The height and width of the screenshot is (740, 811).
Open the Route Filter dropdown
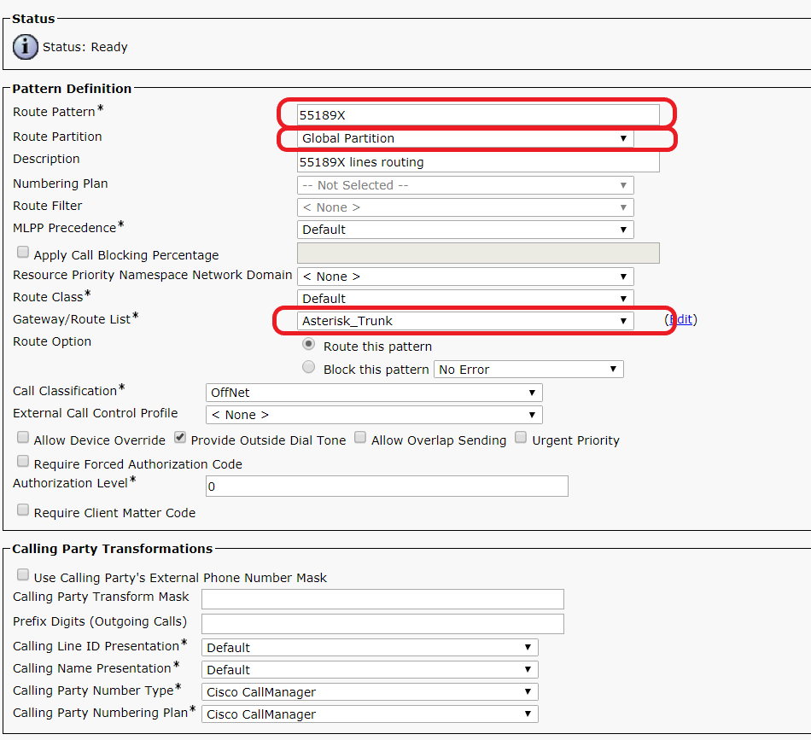coord(465,207)
